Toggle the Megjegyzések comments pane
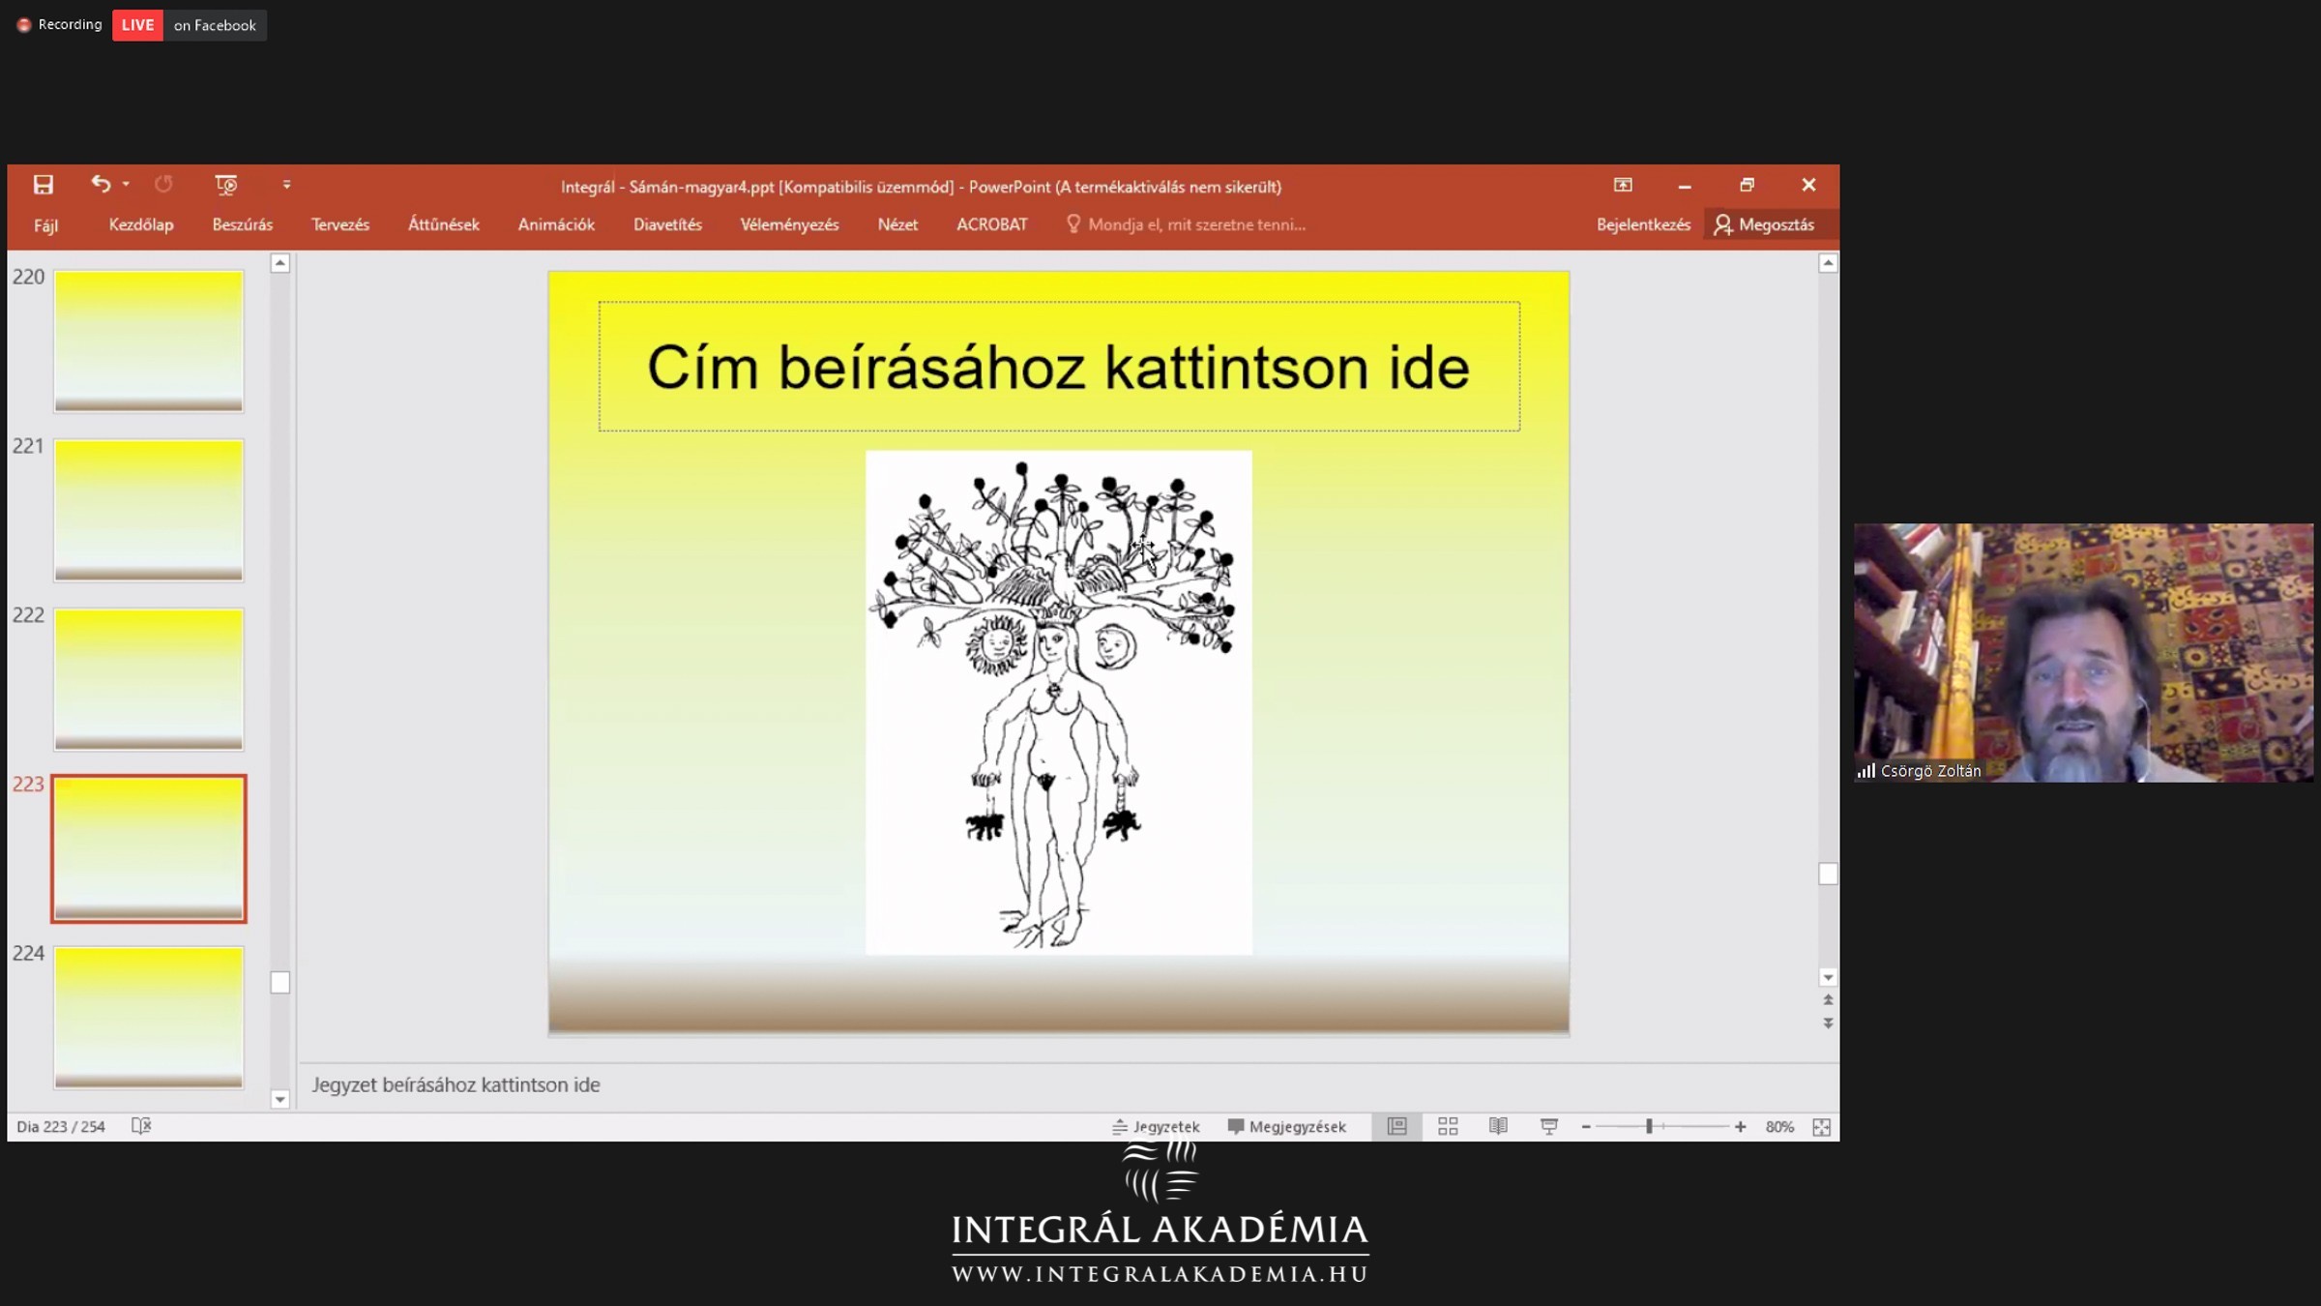Image resolution: width=2321 pixels, height=1306 pixels. [1286, 1126]
